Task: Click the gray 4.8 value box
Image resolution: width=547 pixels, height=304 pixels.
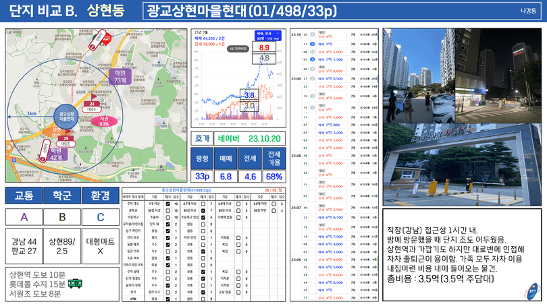Action: 264,58
